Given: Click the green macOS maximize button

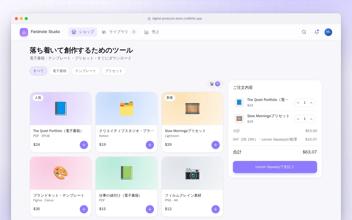Looking at the screenshot, I should point(26,19).
